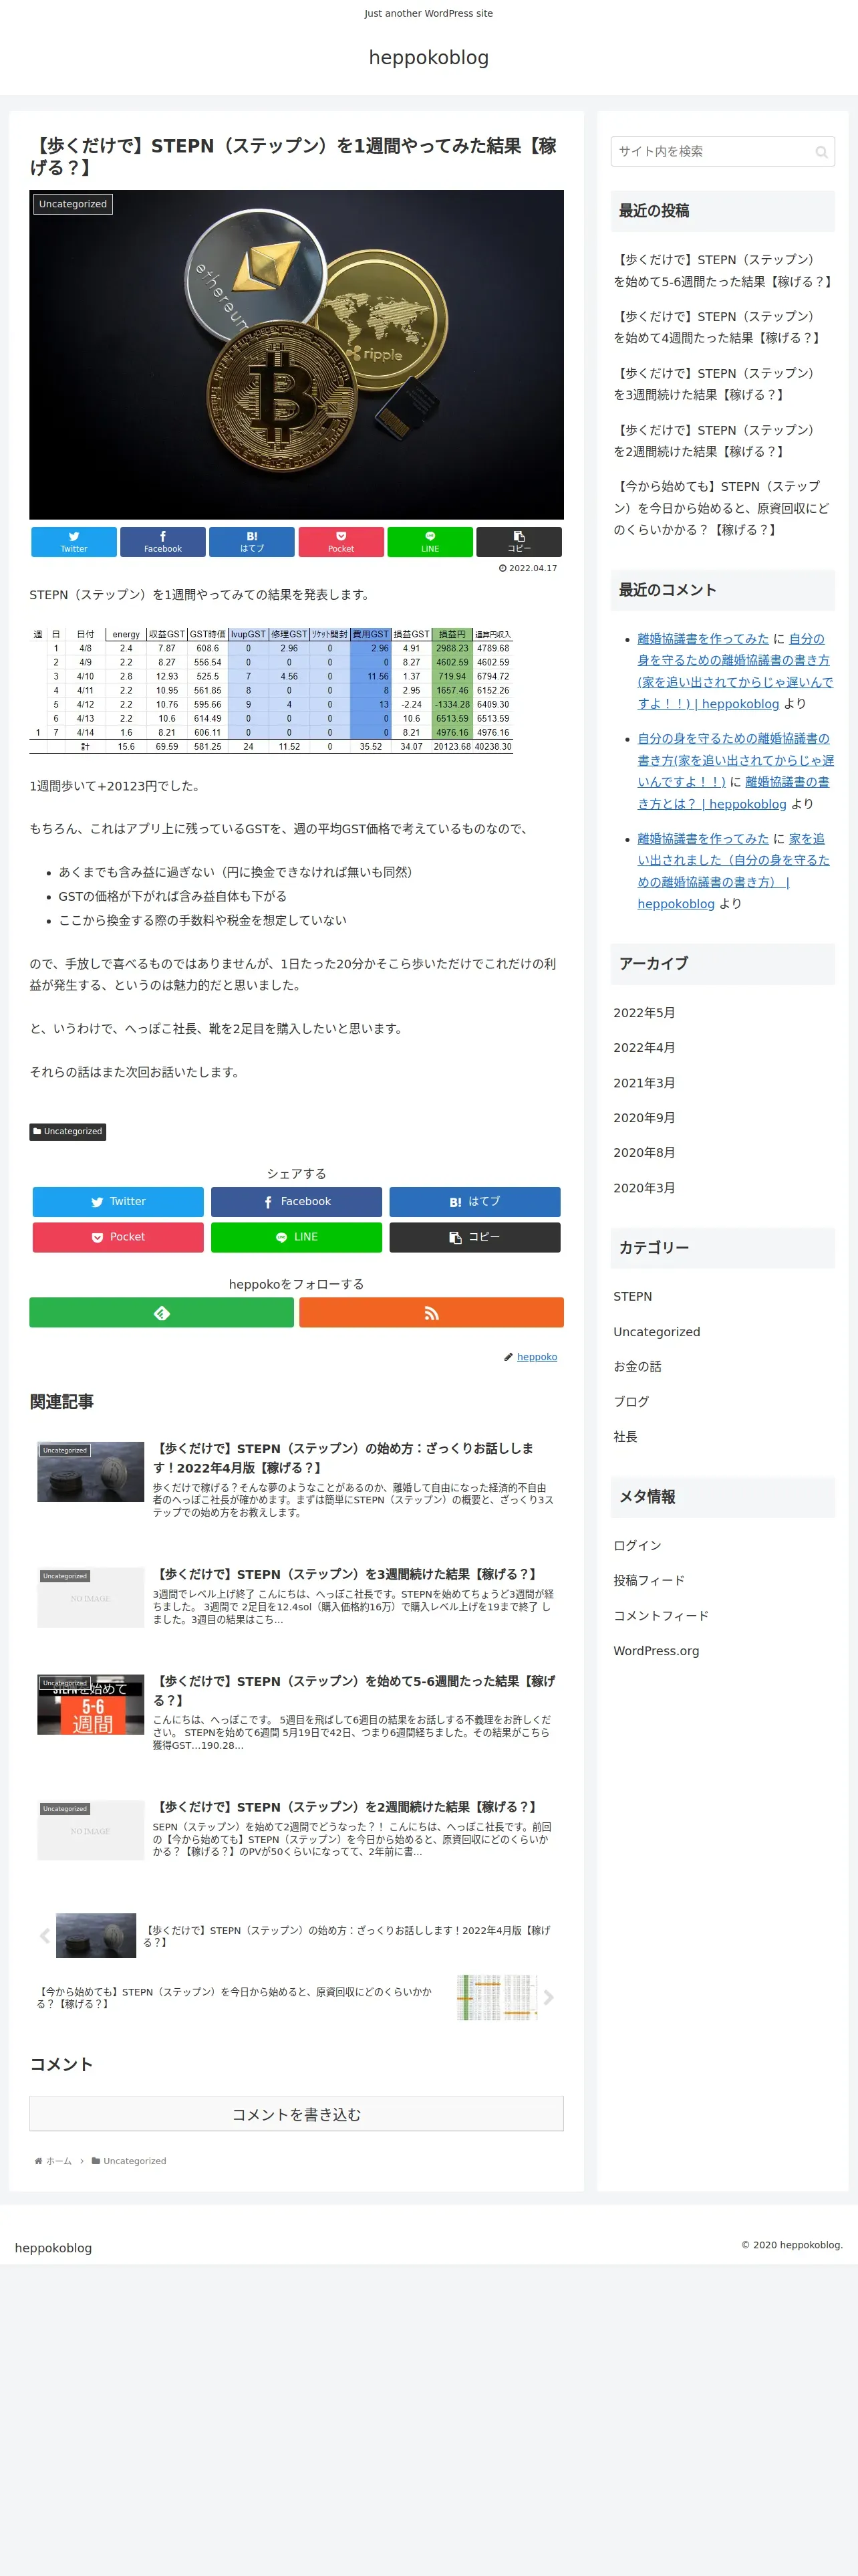Share on Facebook via top share bar

pos(163,542)
